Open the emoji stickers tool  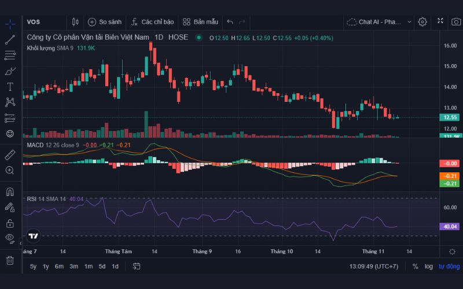coord(10,134)
